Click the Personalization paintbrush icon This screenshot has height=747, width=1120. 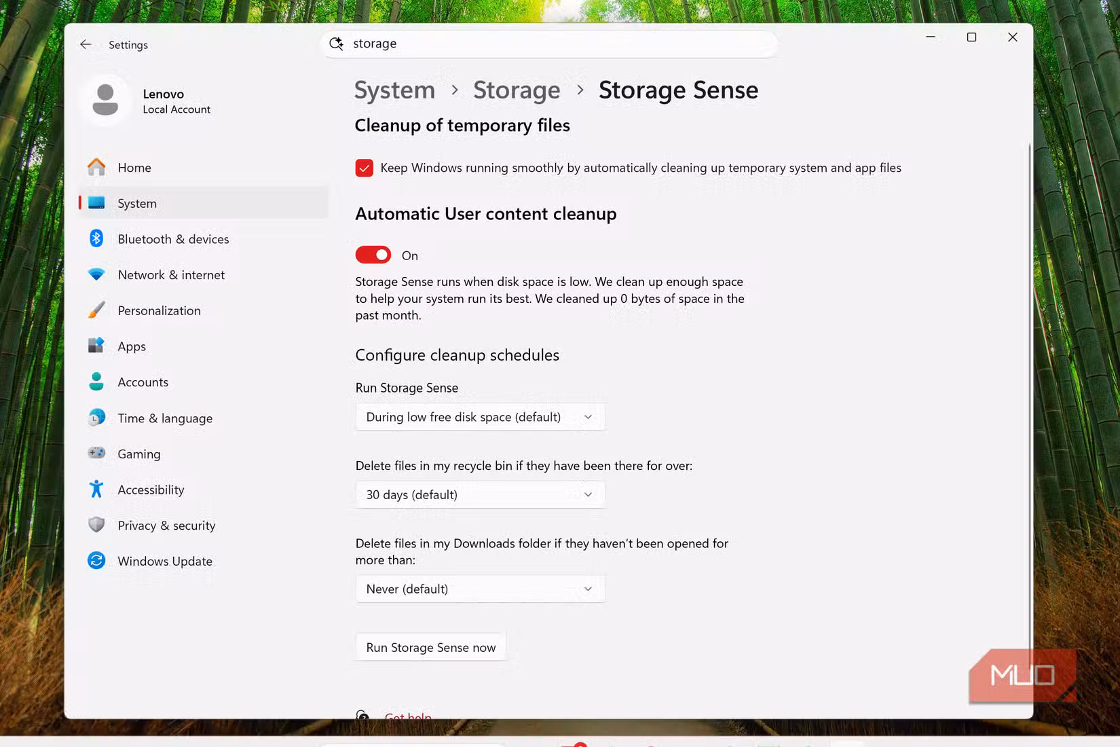point(96,310)
